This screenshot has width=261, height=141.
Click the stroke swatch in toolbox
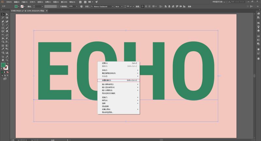click(6, 68)
